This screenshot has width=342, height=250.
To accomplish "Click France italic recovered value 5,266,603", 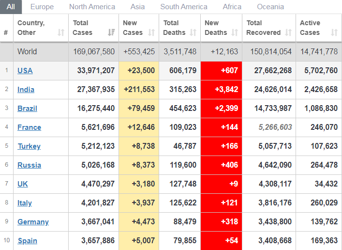I will (x=275, y=127).
